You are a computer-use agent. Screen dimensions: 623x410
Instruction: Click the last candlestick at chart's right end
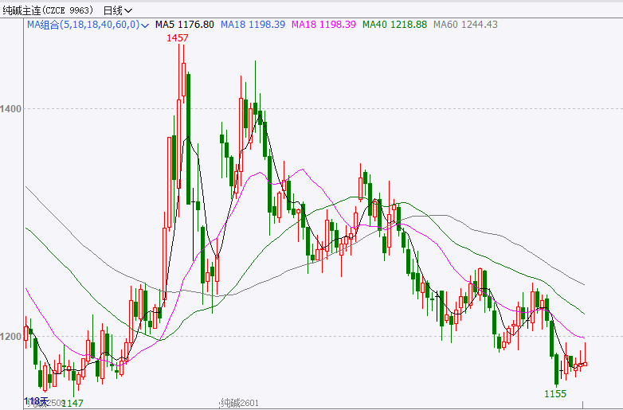pyautogui.click(x=585, y=364)
